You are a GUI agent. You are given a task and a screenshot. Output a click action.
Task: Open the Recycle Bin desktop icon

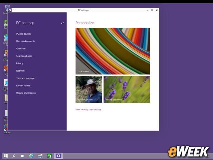(x=6, y=9)
